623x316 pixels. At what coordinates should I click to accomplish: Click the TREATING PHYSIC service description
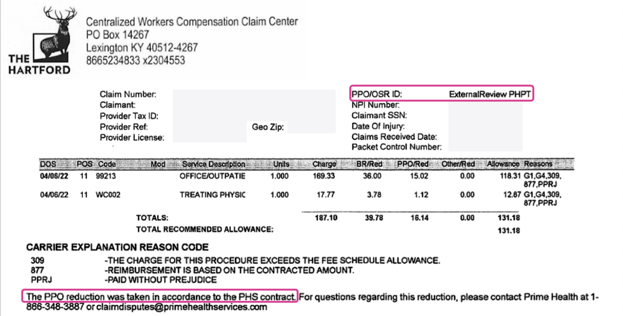(212, 195)
